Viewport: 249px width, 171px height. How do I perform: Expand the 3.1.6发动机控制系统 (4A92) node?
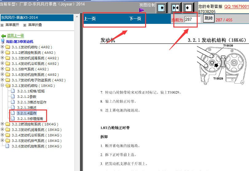point(2,74)
